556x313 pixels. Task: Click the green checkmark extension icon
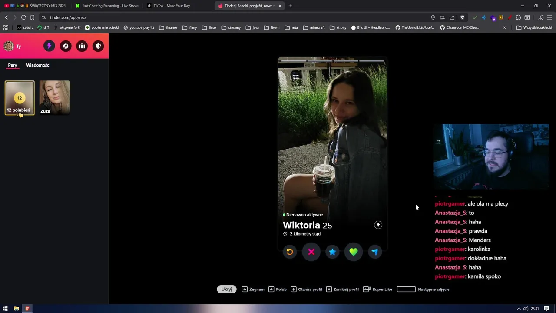474,17
